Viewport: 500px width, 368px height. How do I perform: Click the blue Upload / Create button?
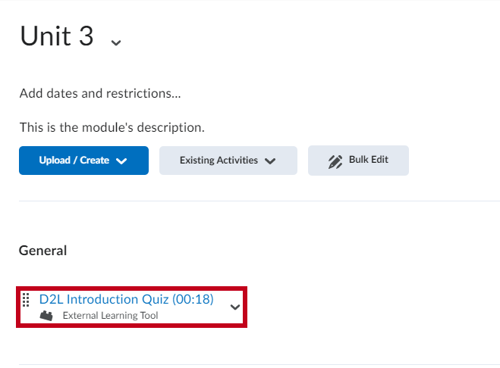coord(84,161)
